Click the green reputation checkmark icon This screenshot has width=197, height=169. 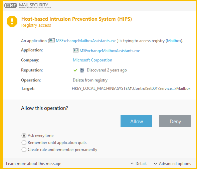tap(75, 70)
